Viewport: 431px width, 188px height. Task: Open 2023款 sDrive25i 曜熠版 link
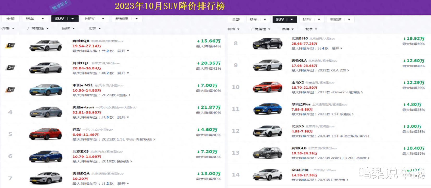click(340, 92)
